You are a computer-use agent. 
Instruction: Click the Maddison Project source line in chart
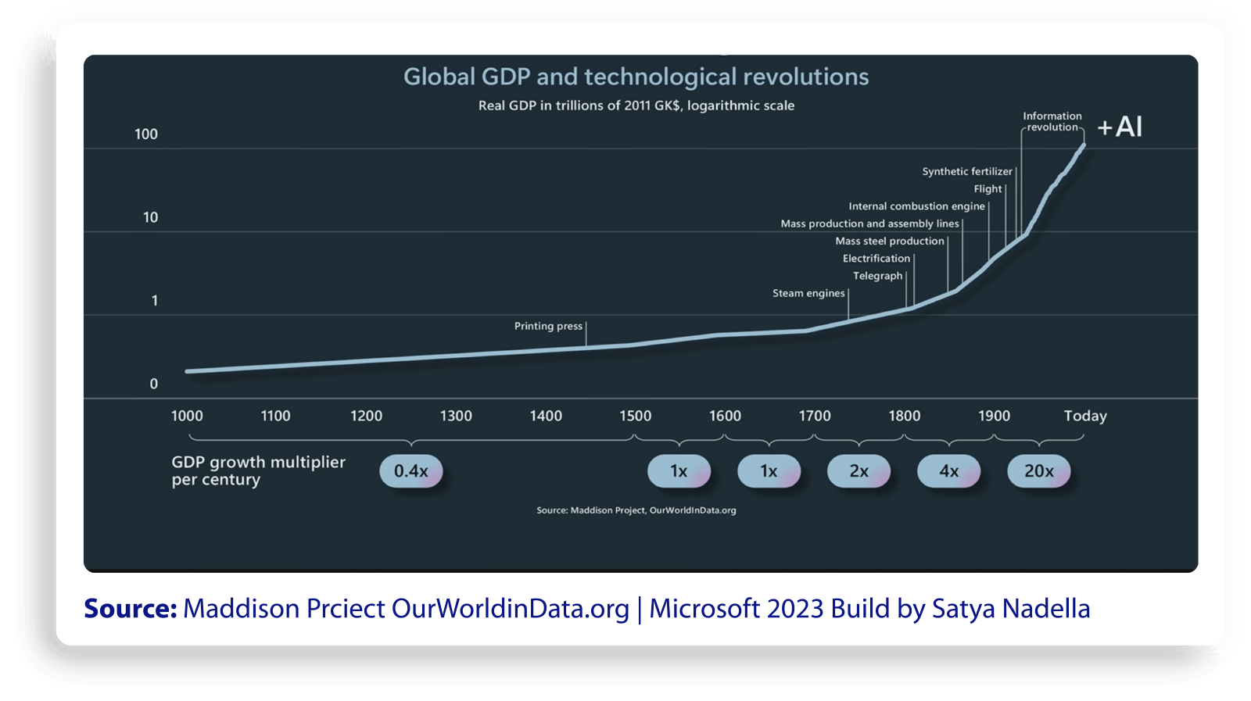pyautogui.click(x=636, y=510)
